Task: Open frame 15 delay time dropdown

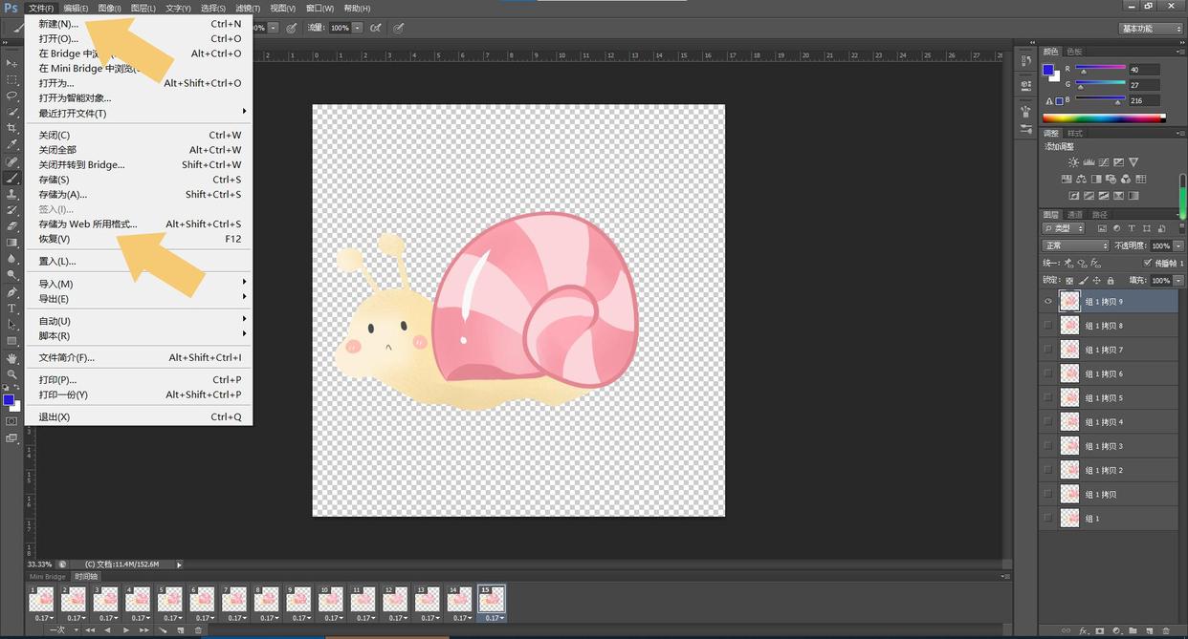Action: [493, 618]
